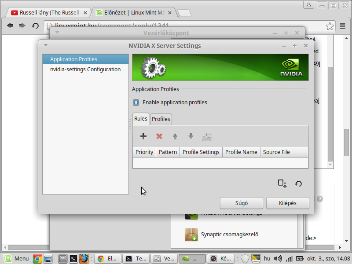Reload the browser page

coord(35,26)
